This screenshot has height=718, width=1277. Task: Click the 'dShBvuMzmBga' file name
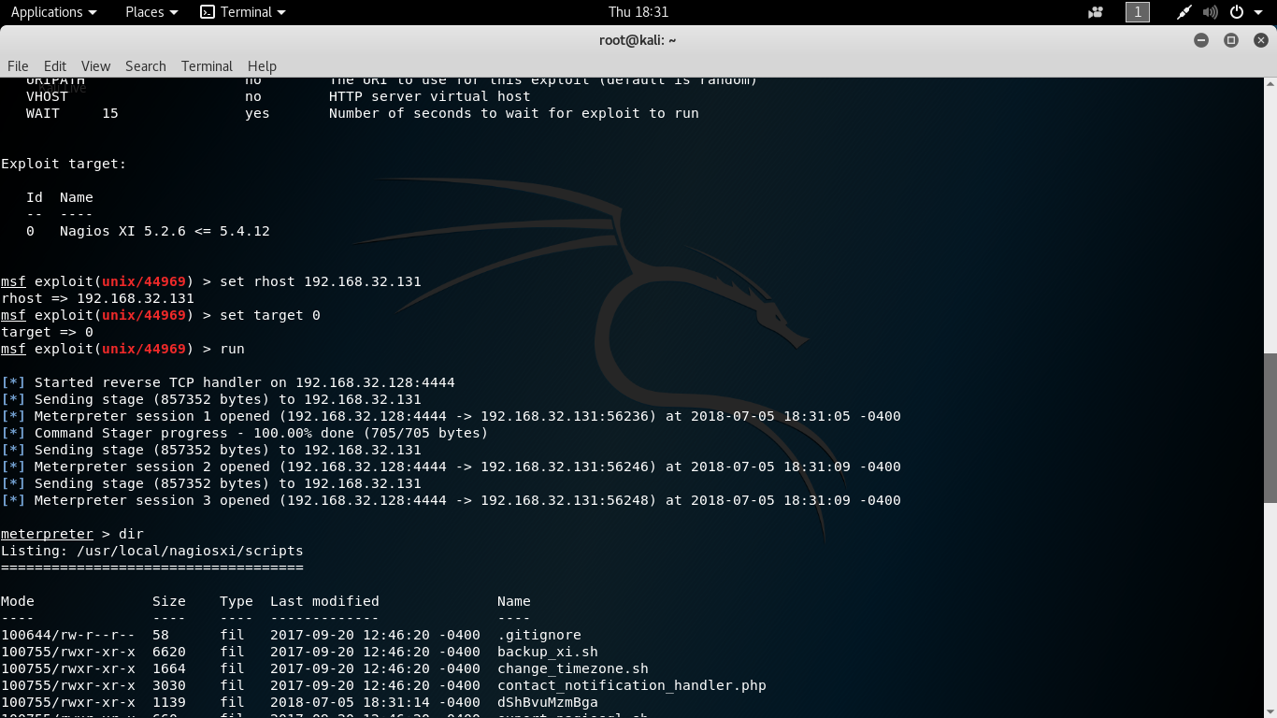pyautogui.click(x=548, y=702)
